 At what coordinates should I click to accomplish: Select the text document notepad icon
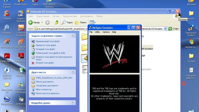coord(85,69)
